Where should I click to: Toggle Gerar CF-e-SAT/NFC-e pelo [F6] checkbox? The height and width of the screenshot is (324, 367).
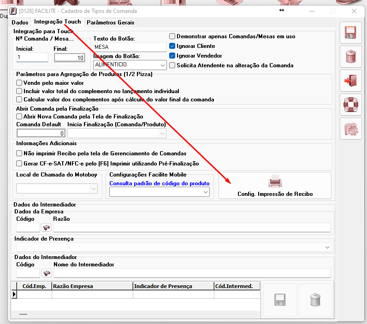point(19,164)
